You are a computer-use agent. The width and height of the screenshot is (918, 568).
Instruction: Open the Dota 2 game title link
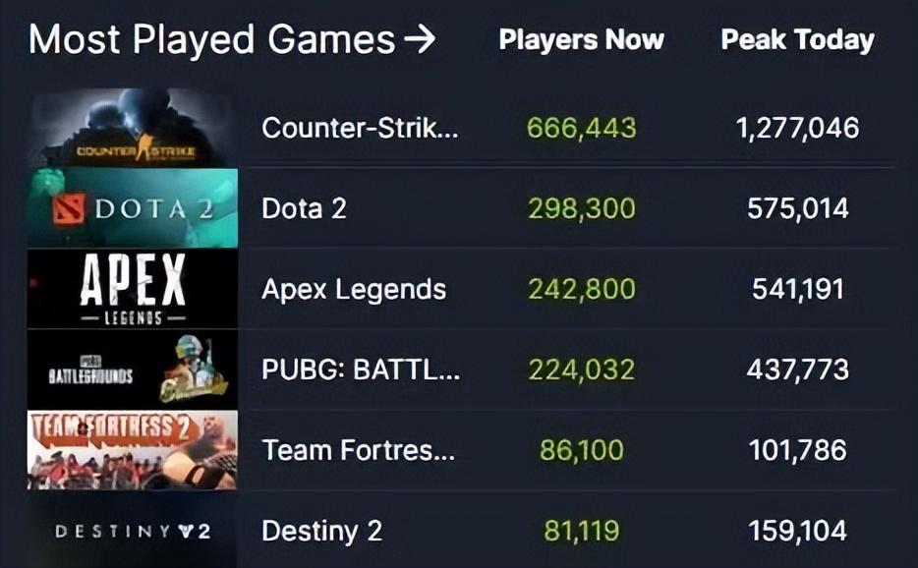[304, 208]
